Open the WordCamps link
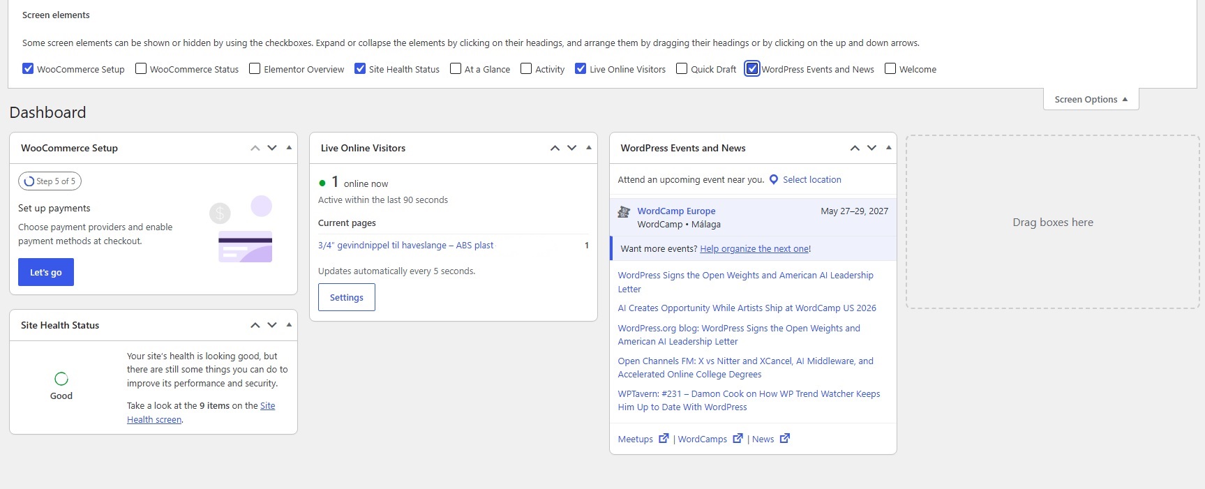1205x489 pixels. [702, 439]
